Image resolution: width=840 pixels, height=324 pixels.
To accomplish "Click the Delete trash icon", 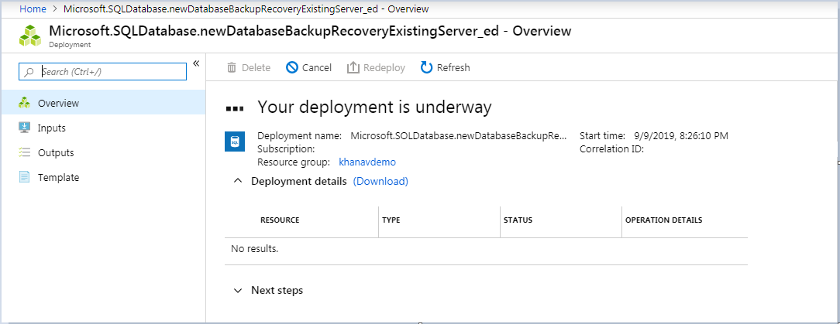I will point(232,68).
